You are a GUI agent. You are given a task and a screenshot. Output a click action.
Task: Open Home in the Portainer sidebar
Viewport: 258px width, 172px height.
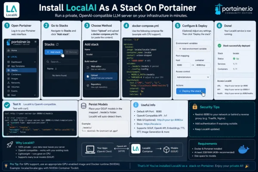click(21, 50)
